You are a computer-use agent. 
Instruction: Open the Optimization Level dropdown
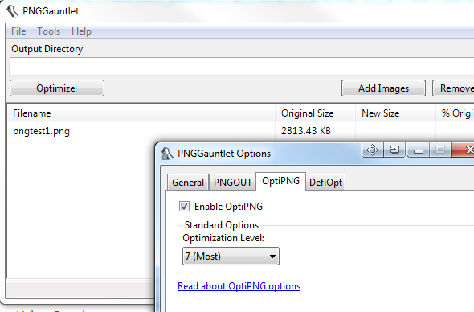[231, 257]
